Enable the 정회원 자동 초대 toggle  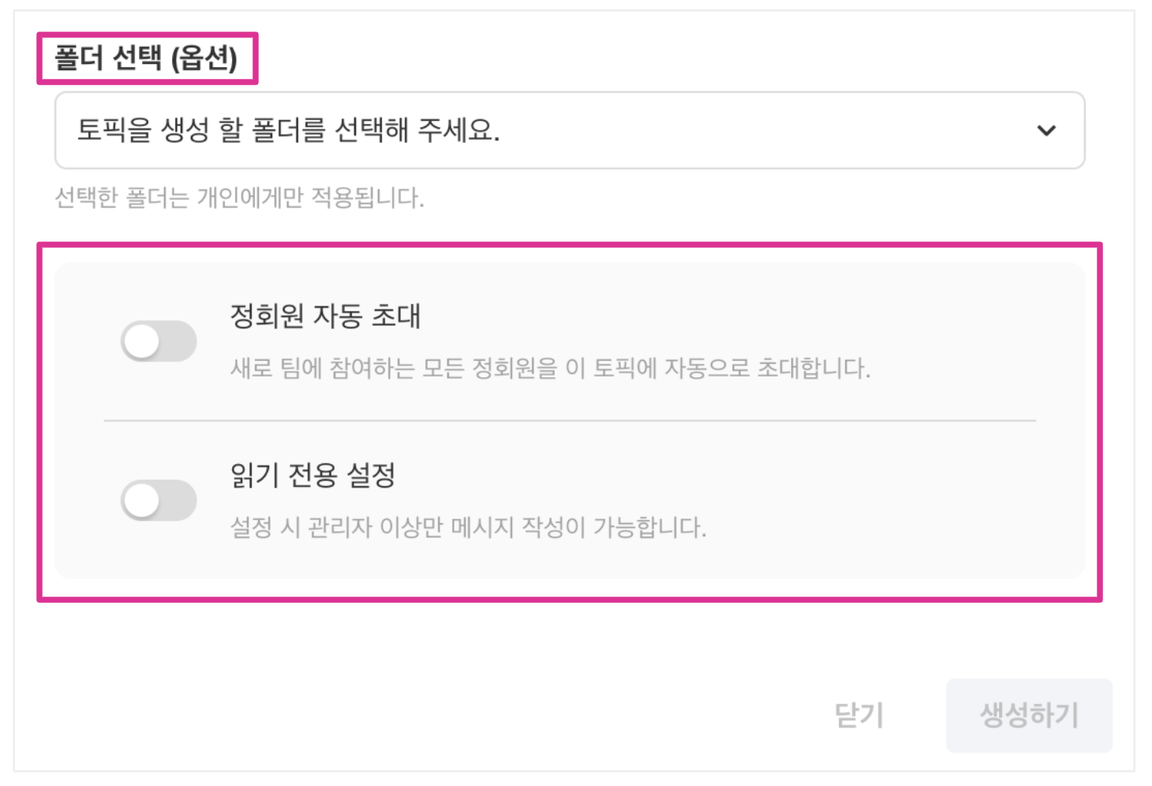pos(159,342)
